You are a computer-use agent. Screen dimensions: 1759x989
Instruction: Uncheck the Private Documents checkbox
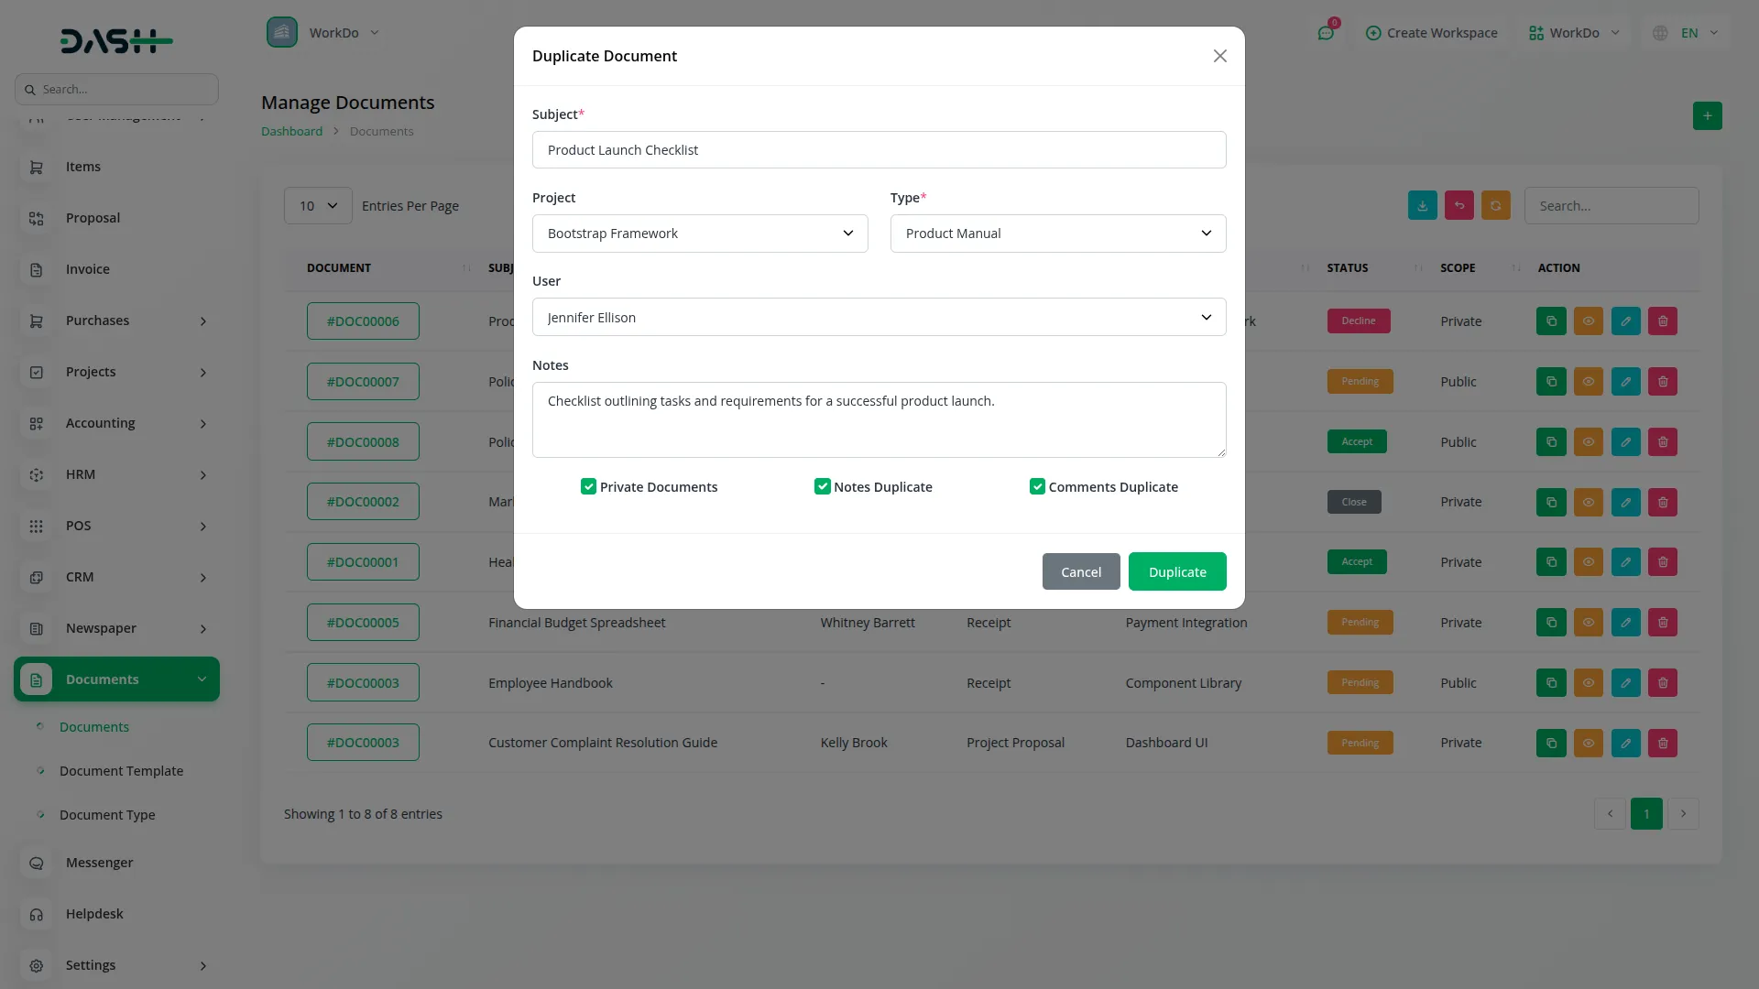[588, 487]
